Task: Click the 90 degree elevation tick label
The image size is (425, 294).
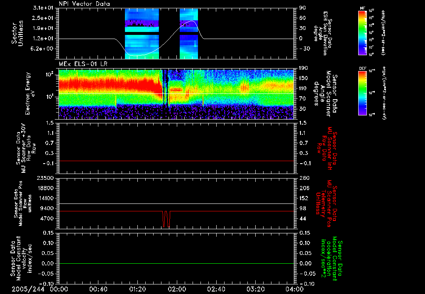Action: tap(303, 8)
